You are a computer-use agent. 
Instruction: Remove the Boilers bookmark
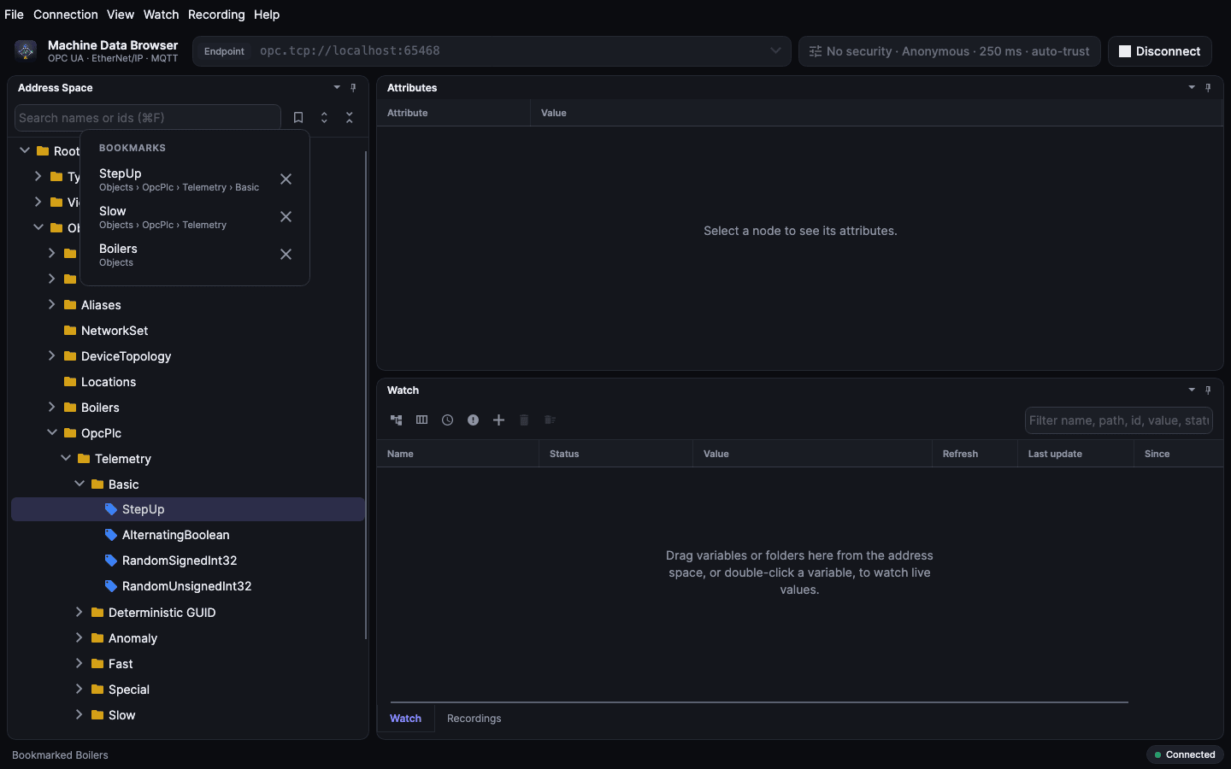pos(286,255)
